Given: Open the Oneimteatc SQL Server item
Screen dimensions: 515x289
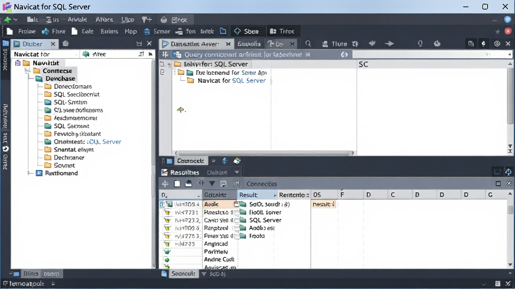Looking at the screenshot, I should (88, 141).
